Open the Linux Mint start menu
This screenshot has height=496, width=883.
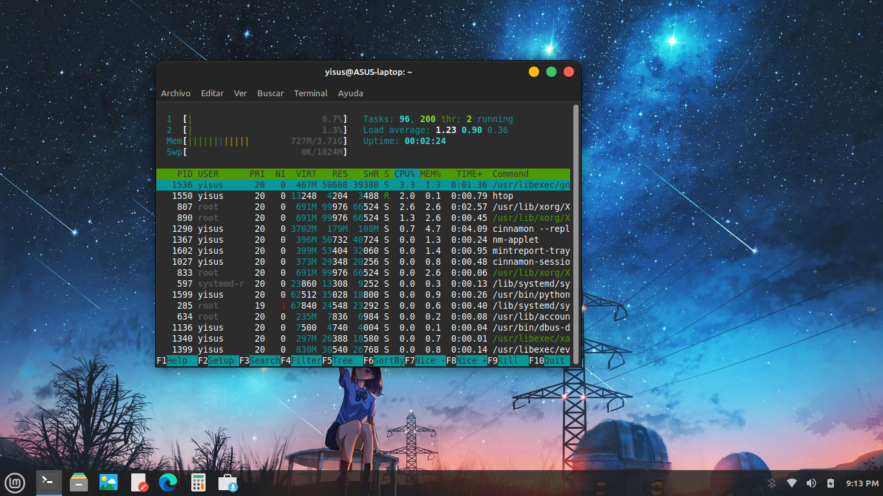[16, 482]
